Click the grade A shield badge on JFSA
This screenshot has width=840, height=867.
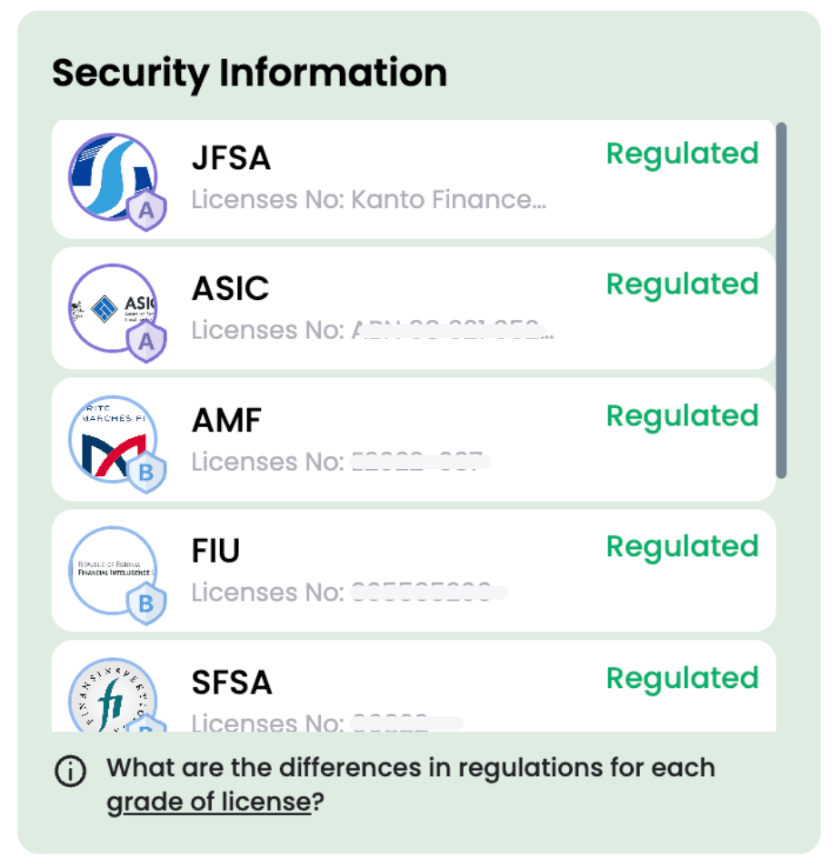click(145, 212)
